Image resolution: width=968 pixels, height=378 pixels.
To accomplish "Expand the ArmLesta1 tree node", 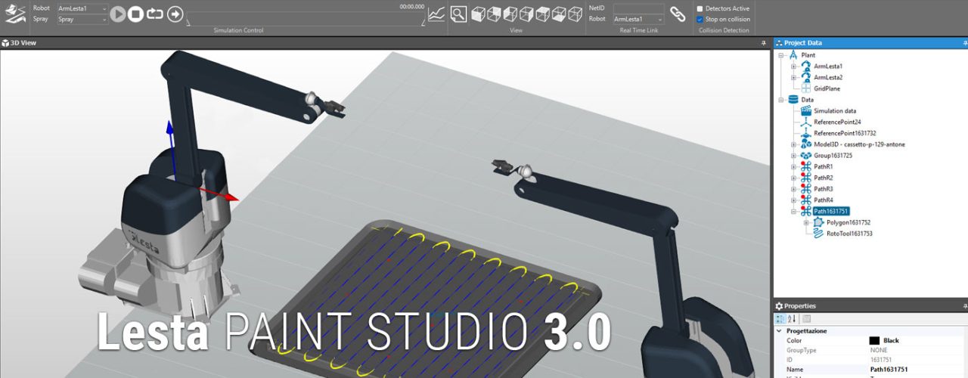I will point(793,67).
